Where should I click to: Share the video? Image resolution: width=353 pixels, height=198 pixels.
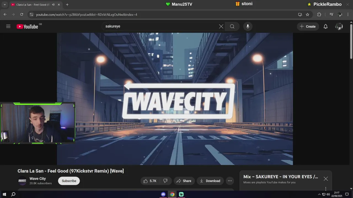coord(184,181)
